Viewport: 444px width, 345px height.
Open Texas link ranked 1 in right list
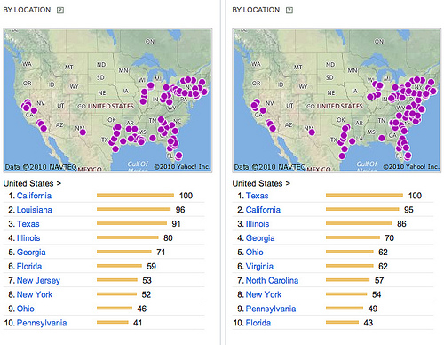(x=258, y=196)
